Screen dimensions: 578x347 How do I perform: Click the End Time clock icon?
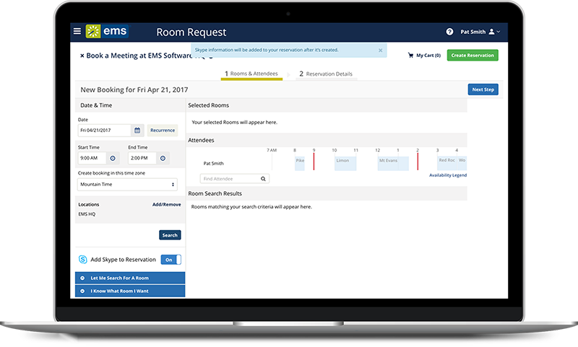pos(163,158)
